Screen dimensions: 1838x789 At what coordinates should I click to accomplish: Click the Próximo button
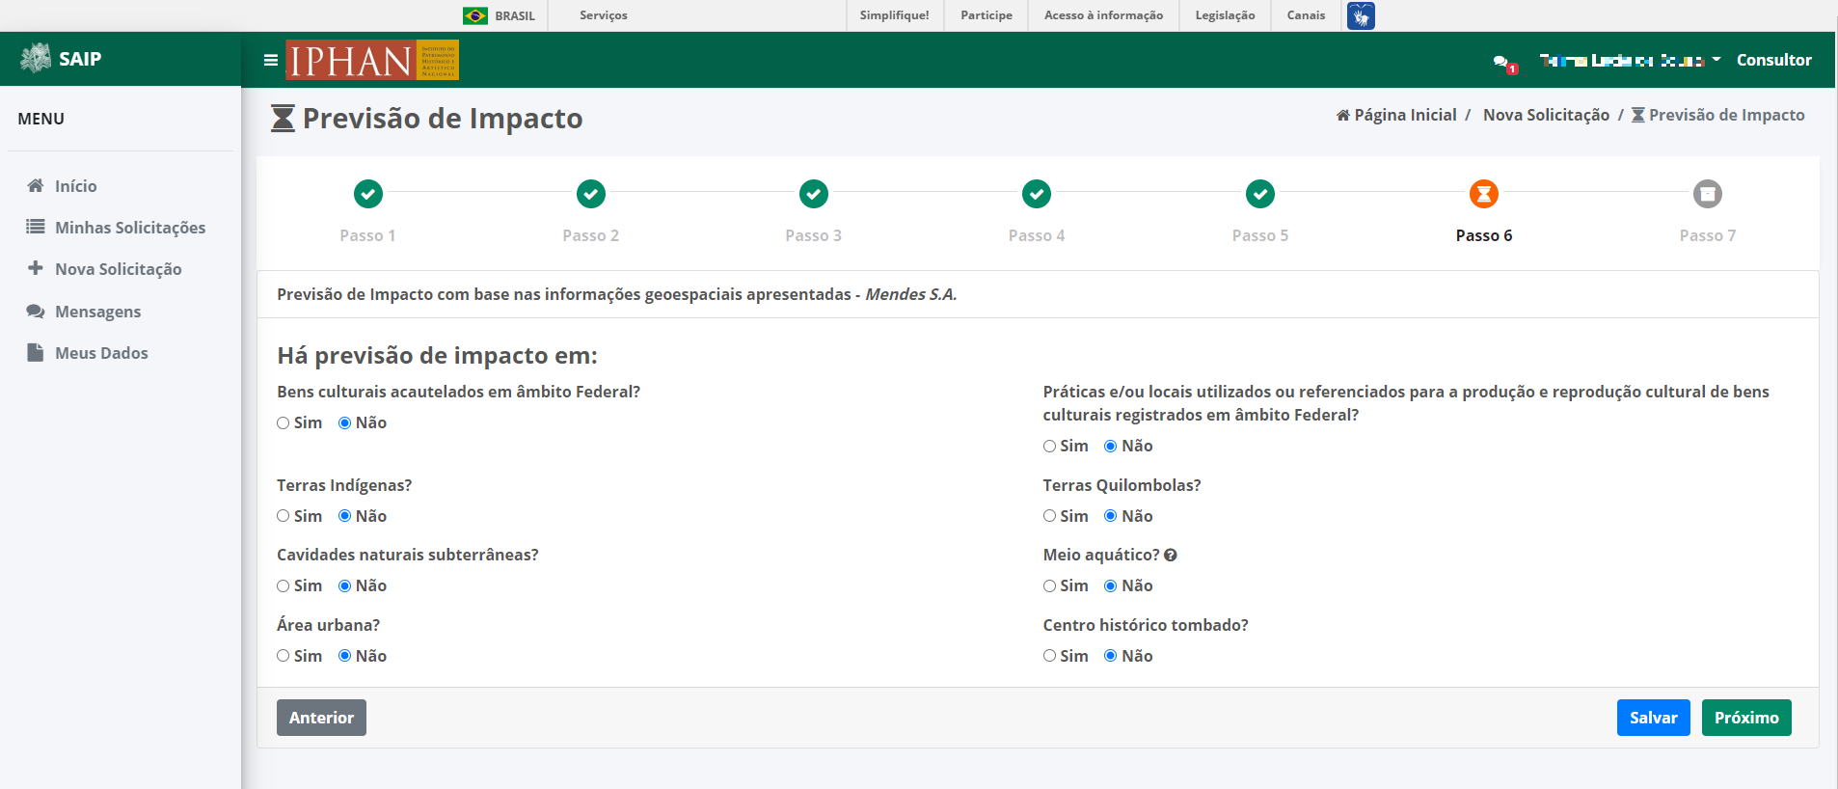[1746, 718]
